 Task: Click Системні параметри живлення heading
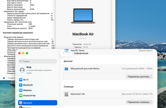pyautogui.click(x=18, y=33)
